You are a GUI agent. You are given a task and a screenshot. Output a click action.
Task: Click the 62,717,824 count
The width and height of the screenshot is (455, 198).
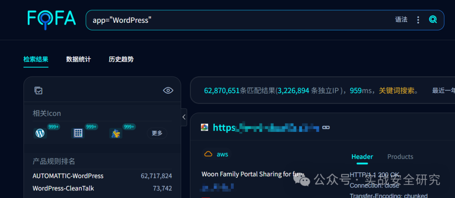(x=156, y=176)
